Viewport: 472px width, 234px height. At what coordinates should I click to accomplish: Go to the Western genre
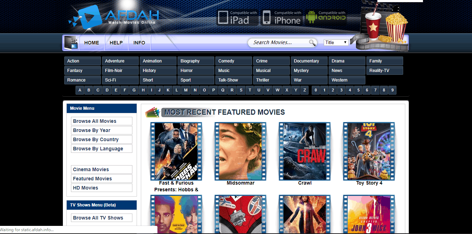pos(347,80)
